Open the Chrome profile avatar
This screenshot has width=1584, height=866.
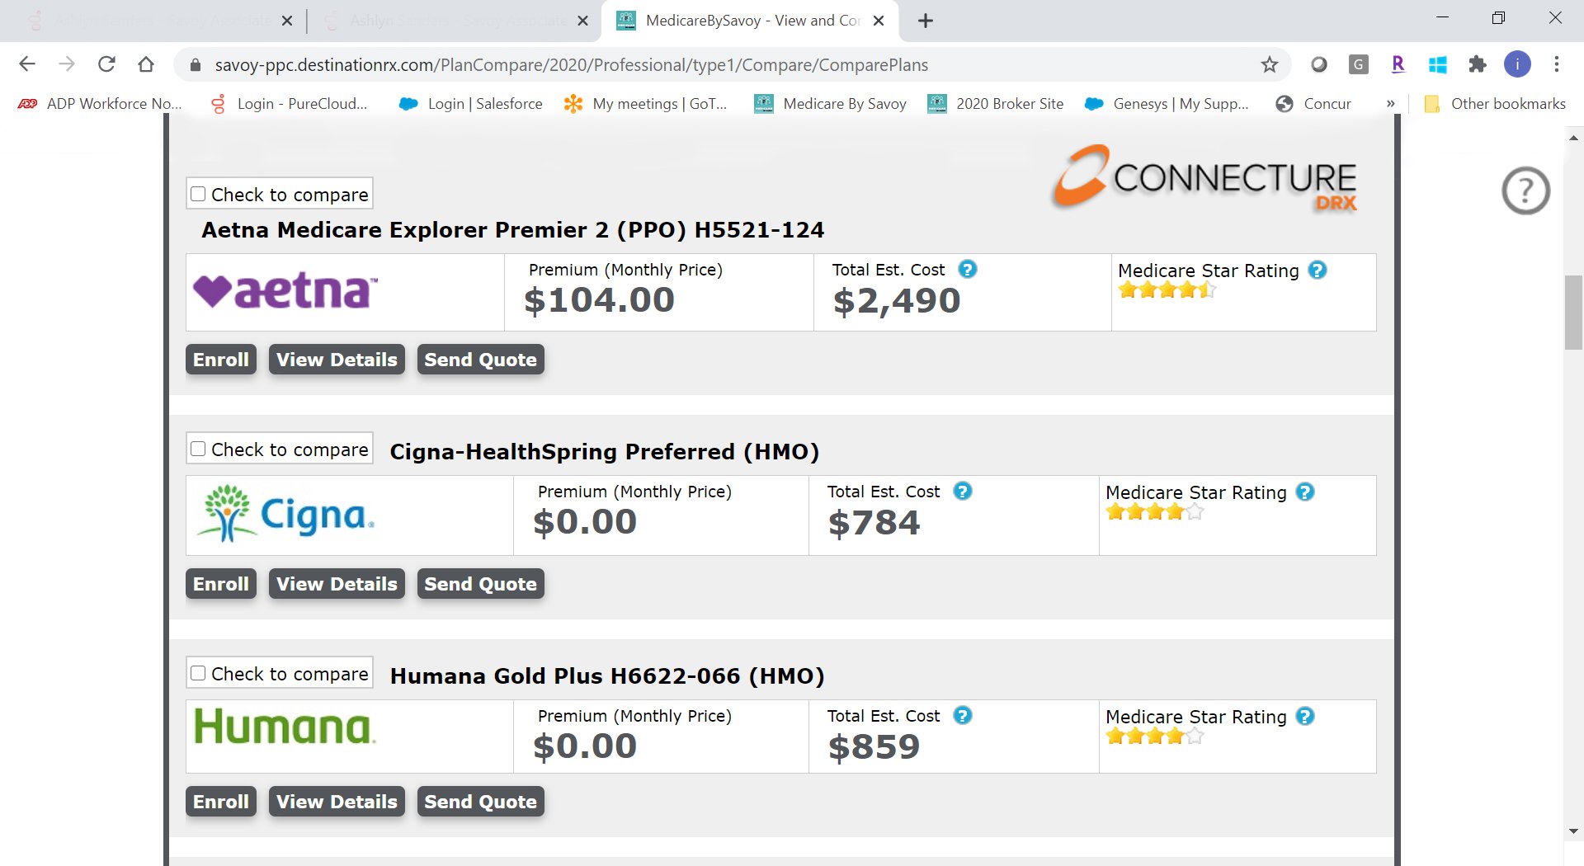1517,64
